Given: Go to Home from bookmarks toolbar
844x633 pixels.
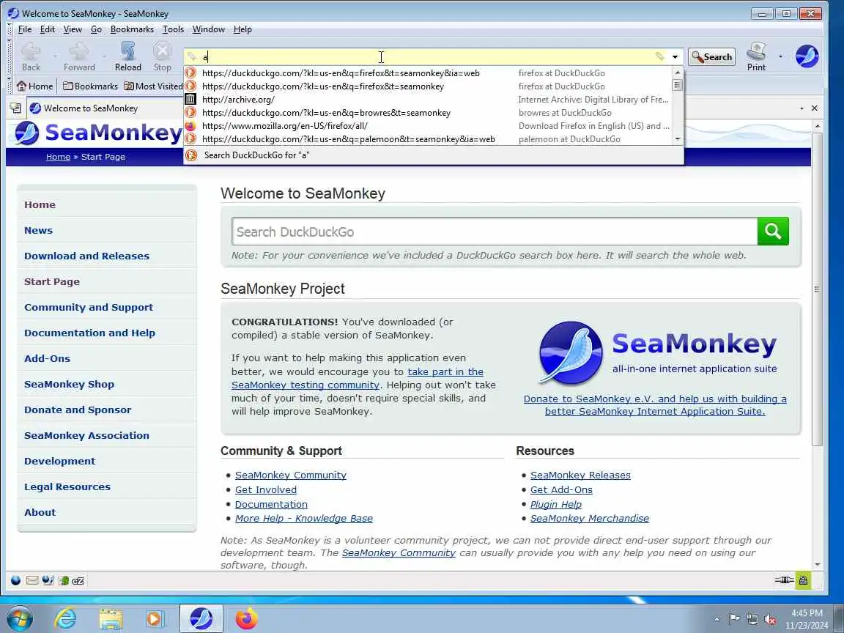Looking at the screenshot, I should (x=35, y=86).
